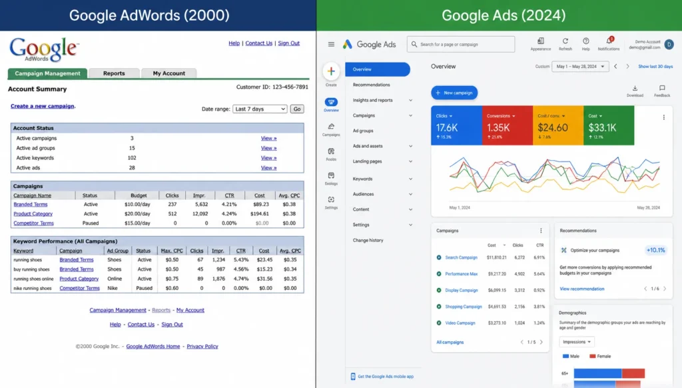The width and height of the screenshot is (682, 388).
Task: Click the Female legend swatch
Action: click(x=592, y=356)
